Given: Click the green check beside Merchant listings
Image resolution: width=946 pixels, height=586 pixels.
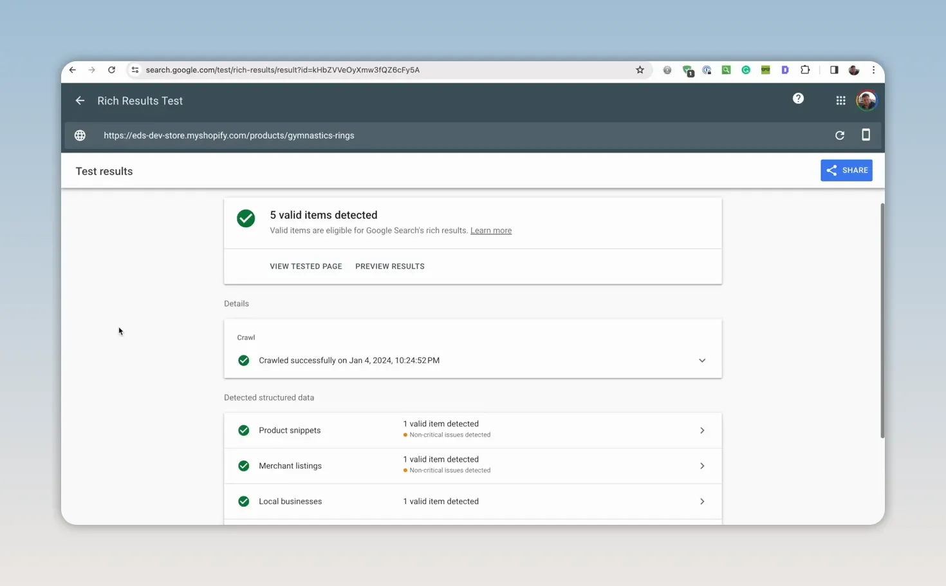Looking at the screenshot, I should 244,466.
